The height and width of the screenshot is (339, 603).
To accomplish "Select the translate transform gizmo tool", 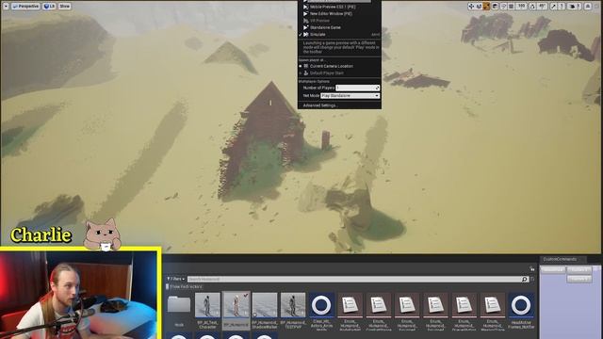I will coord(471,7).
